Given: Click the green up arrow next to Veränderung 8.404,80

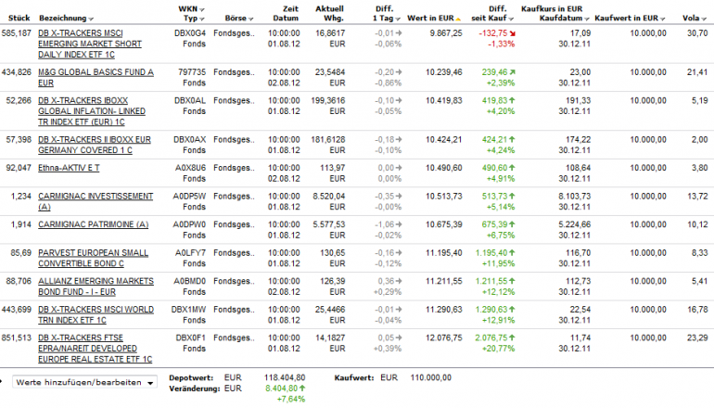Looking at the screenshot, I should [x=302, y=388].
